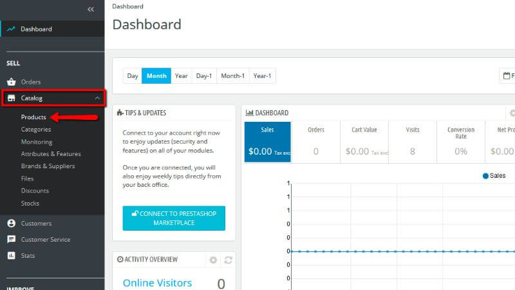Click the Catalog store icon

pyautogui.click(x=11, y=98)
